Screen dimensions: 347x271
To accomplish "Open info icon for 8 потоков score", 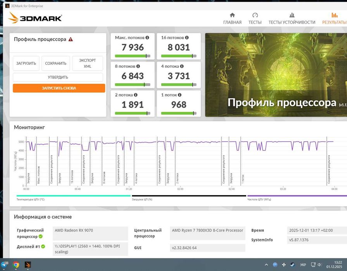I will pos(138,66).
